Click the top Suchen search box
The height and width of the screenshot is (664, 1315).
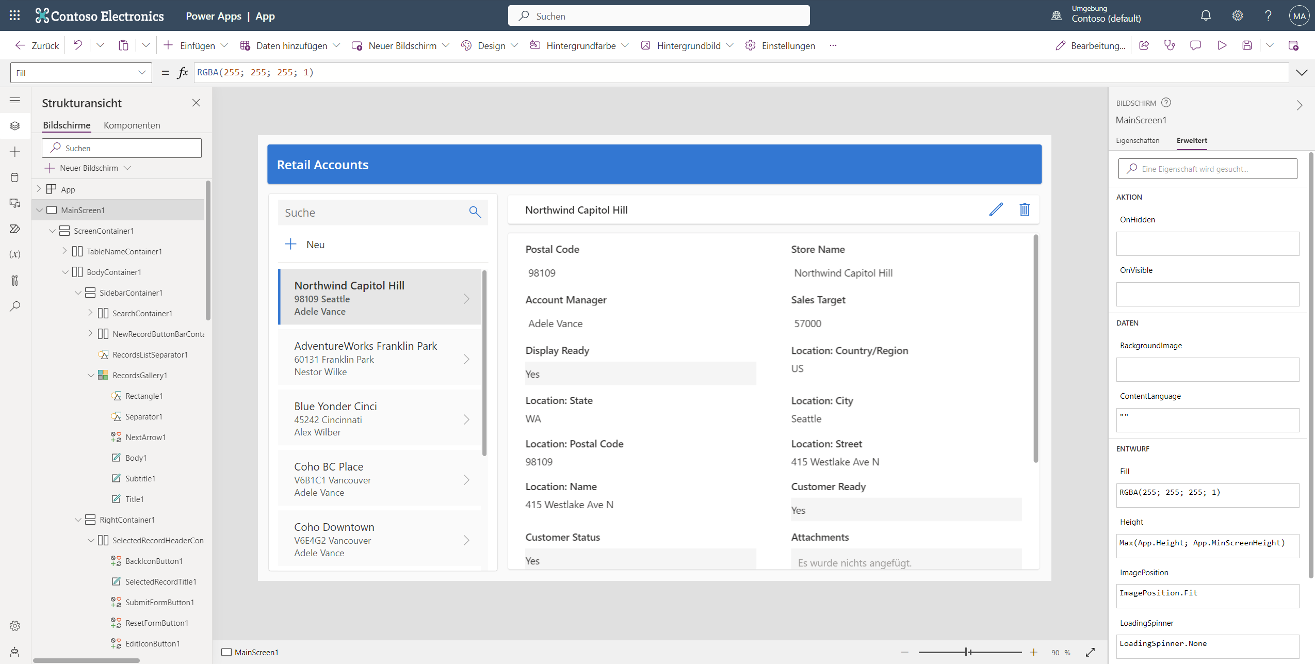659,15
